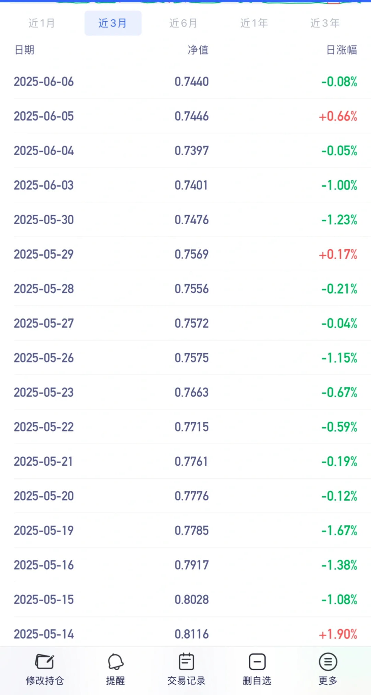
Task: Open the 交易记录 transaction records icon
Action: tap(187, 670)
